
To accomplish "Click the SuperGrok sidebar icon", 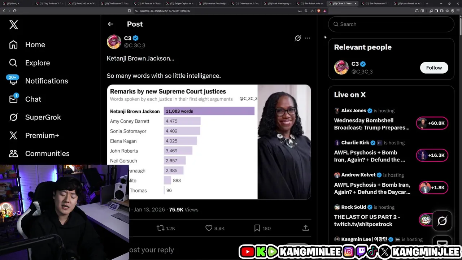I will 13,117.
